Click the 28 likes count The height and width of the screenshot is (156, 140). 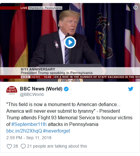[16, 146]
